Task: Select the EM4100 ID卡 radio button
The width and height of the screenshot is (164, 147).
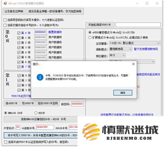Action: (6, 113)
